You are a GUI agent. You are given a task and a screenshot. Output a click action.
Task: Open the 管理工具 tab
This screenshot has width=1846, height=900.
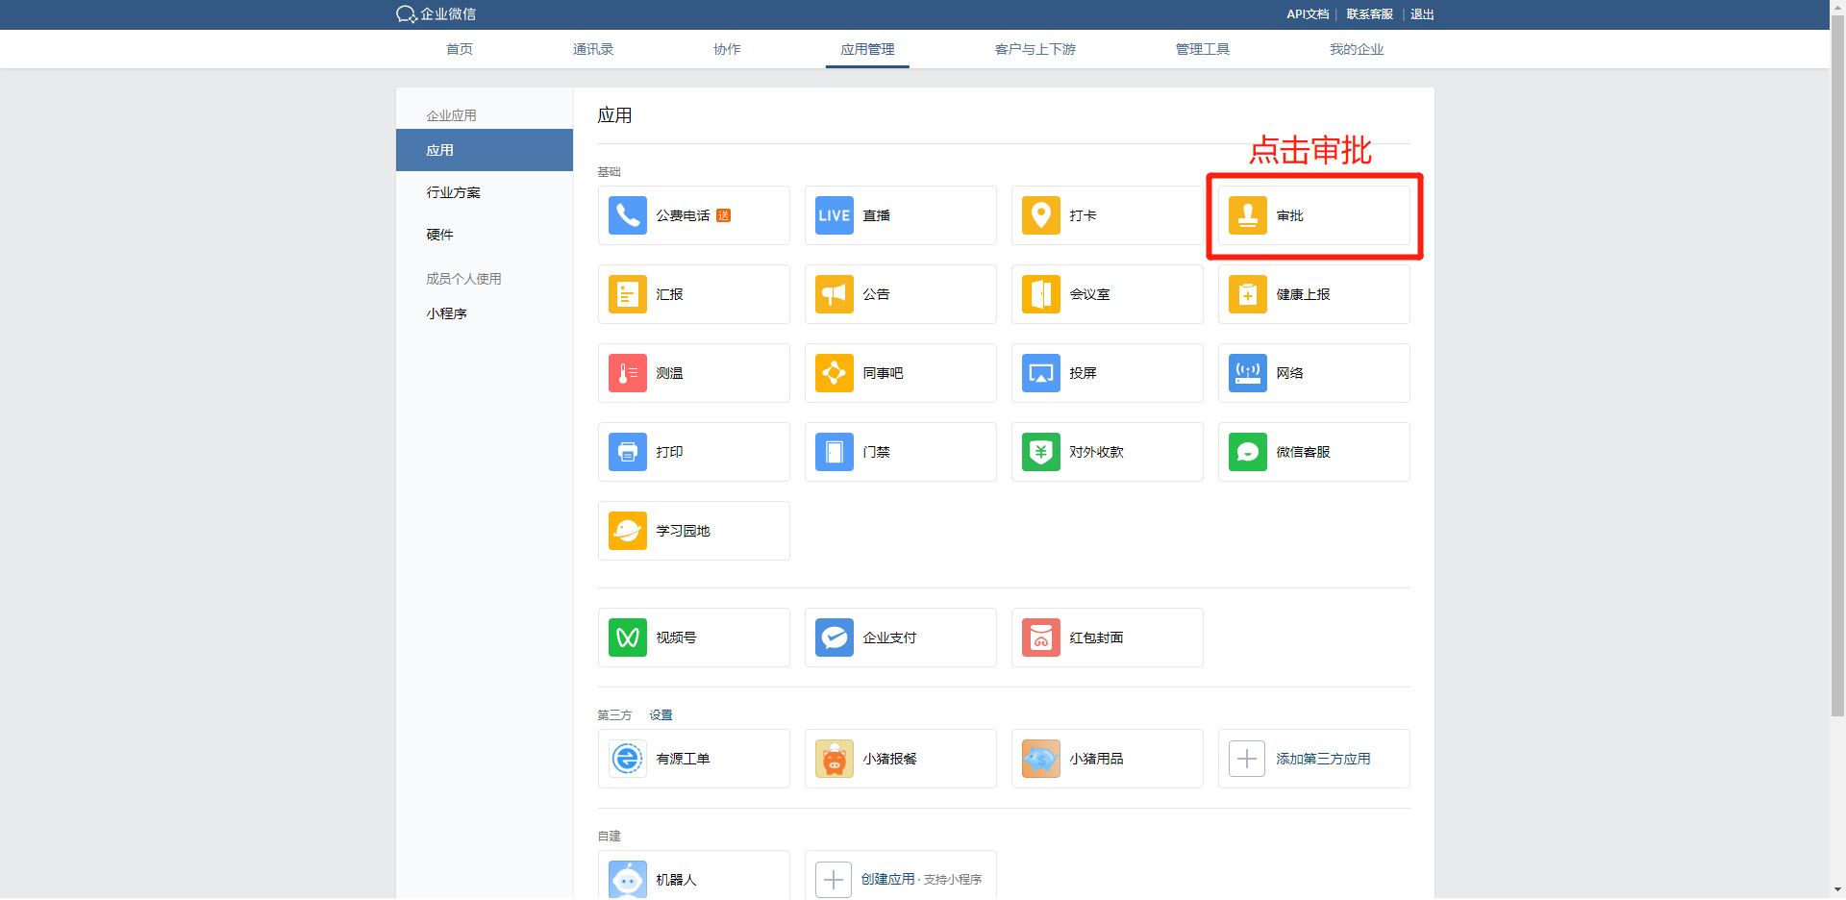pos(1203,49)
